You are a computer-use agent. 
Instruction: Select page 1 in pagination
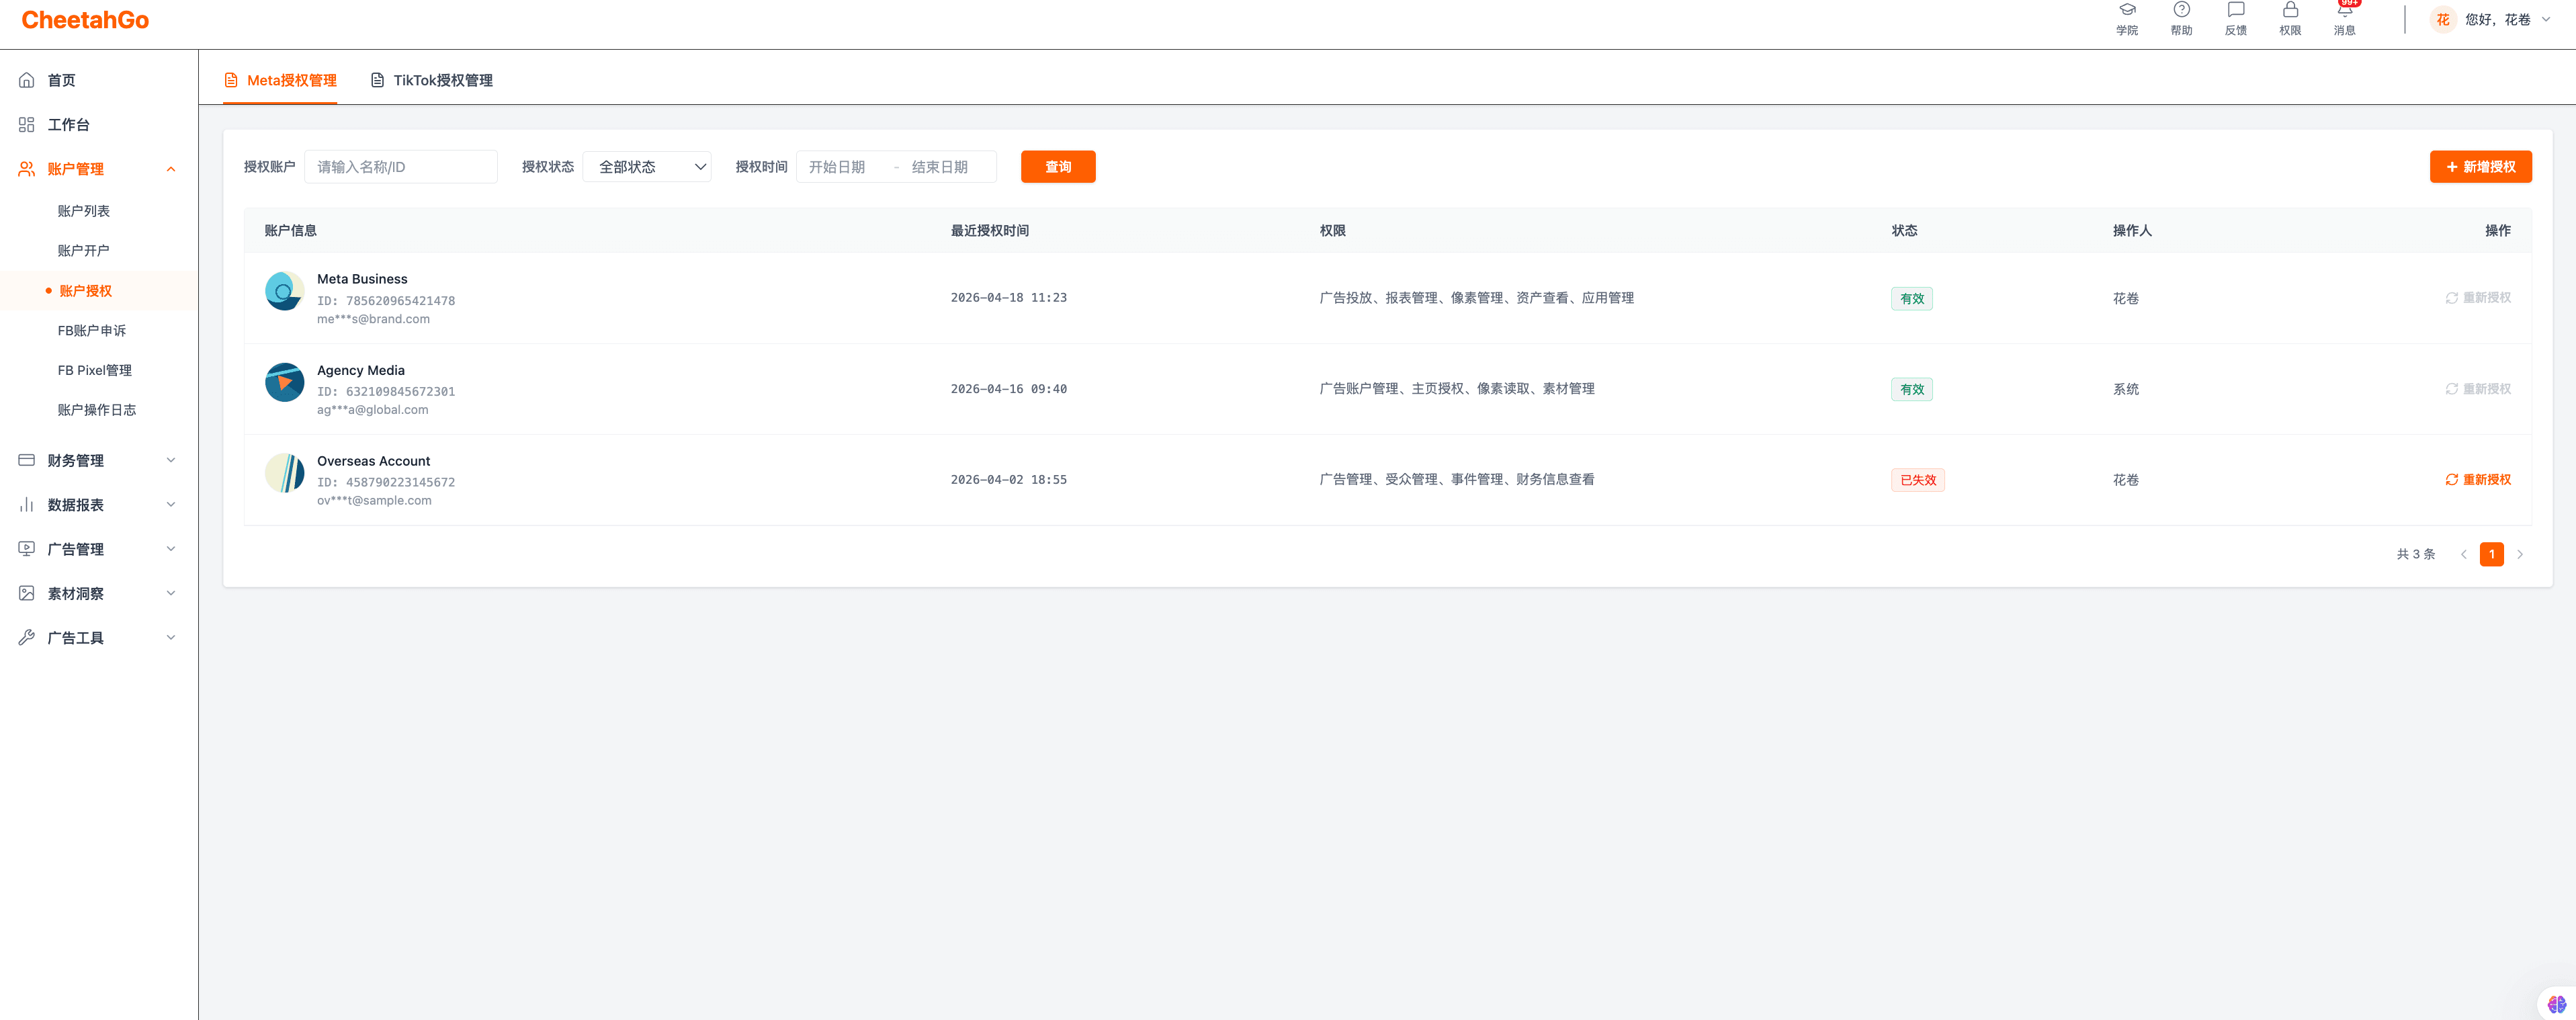[x=2491, y=554]
